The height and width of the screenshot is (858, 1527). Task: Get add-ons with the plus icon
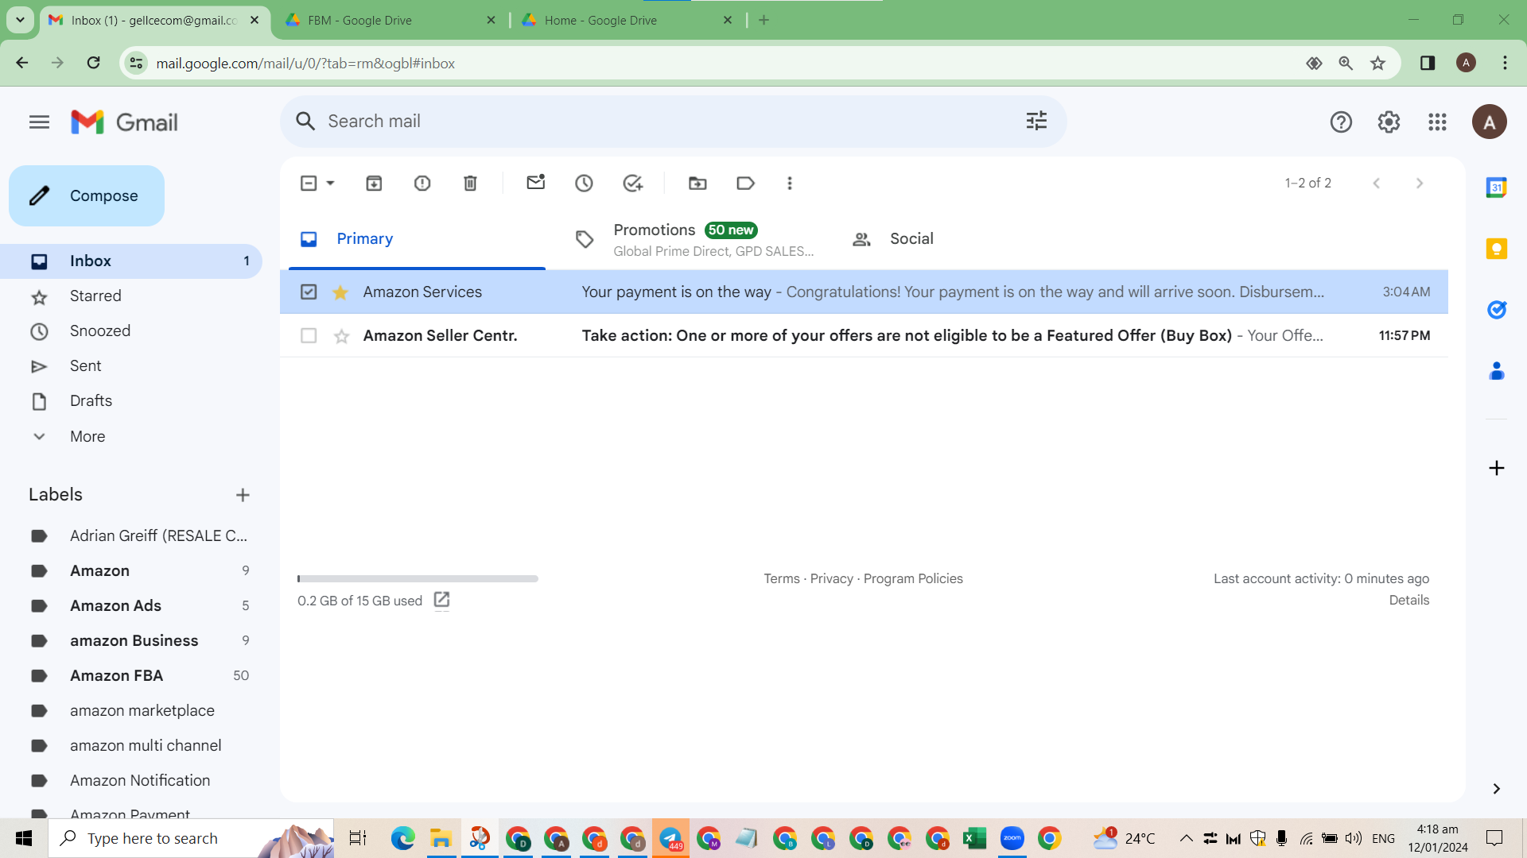1496,468
